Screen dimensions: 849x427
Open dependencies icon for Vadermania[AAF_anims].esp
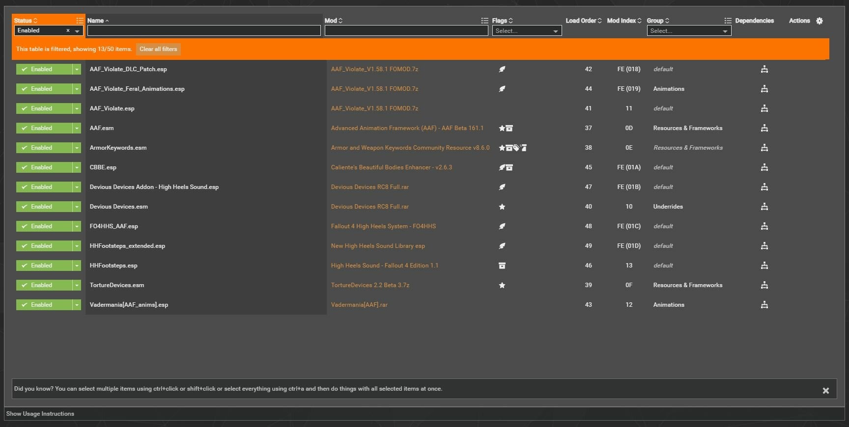point(764,305)
